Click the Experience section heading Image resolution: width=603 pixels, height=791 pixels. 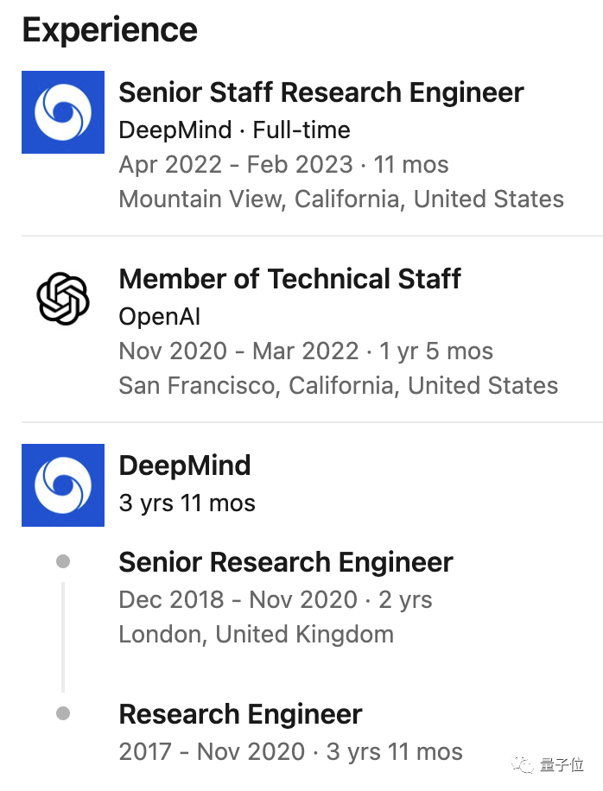coord(110,30)
